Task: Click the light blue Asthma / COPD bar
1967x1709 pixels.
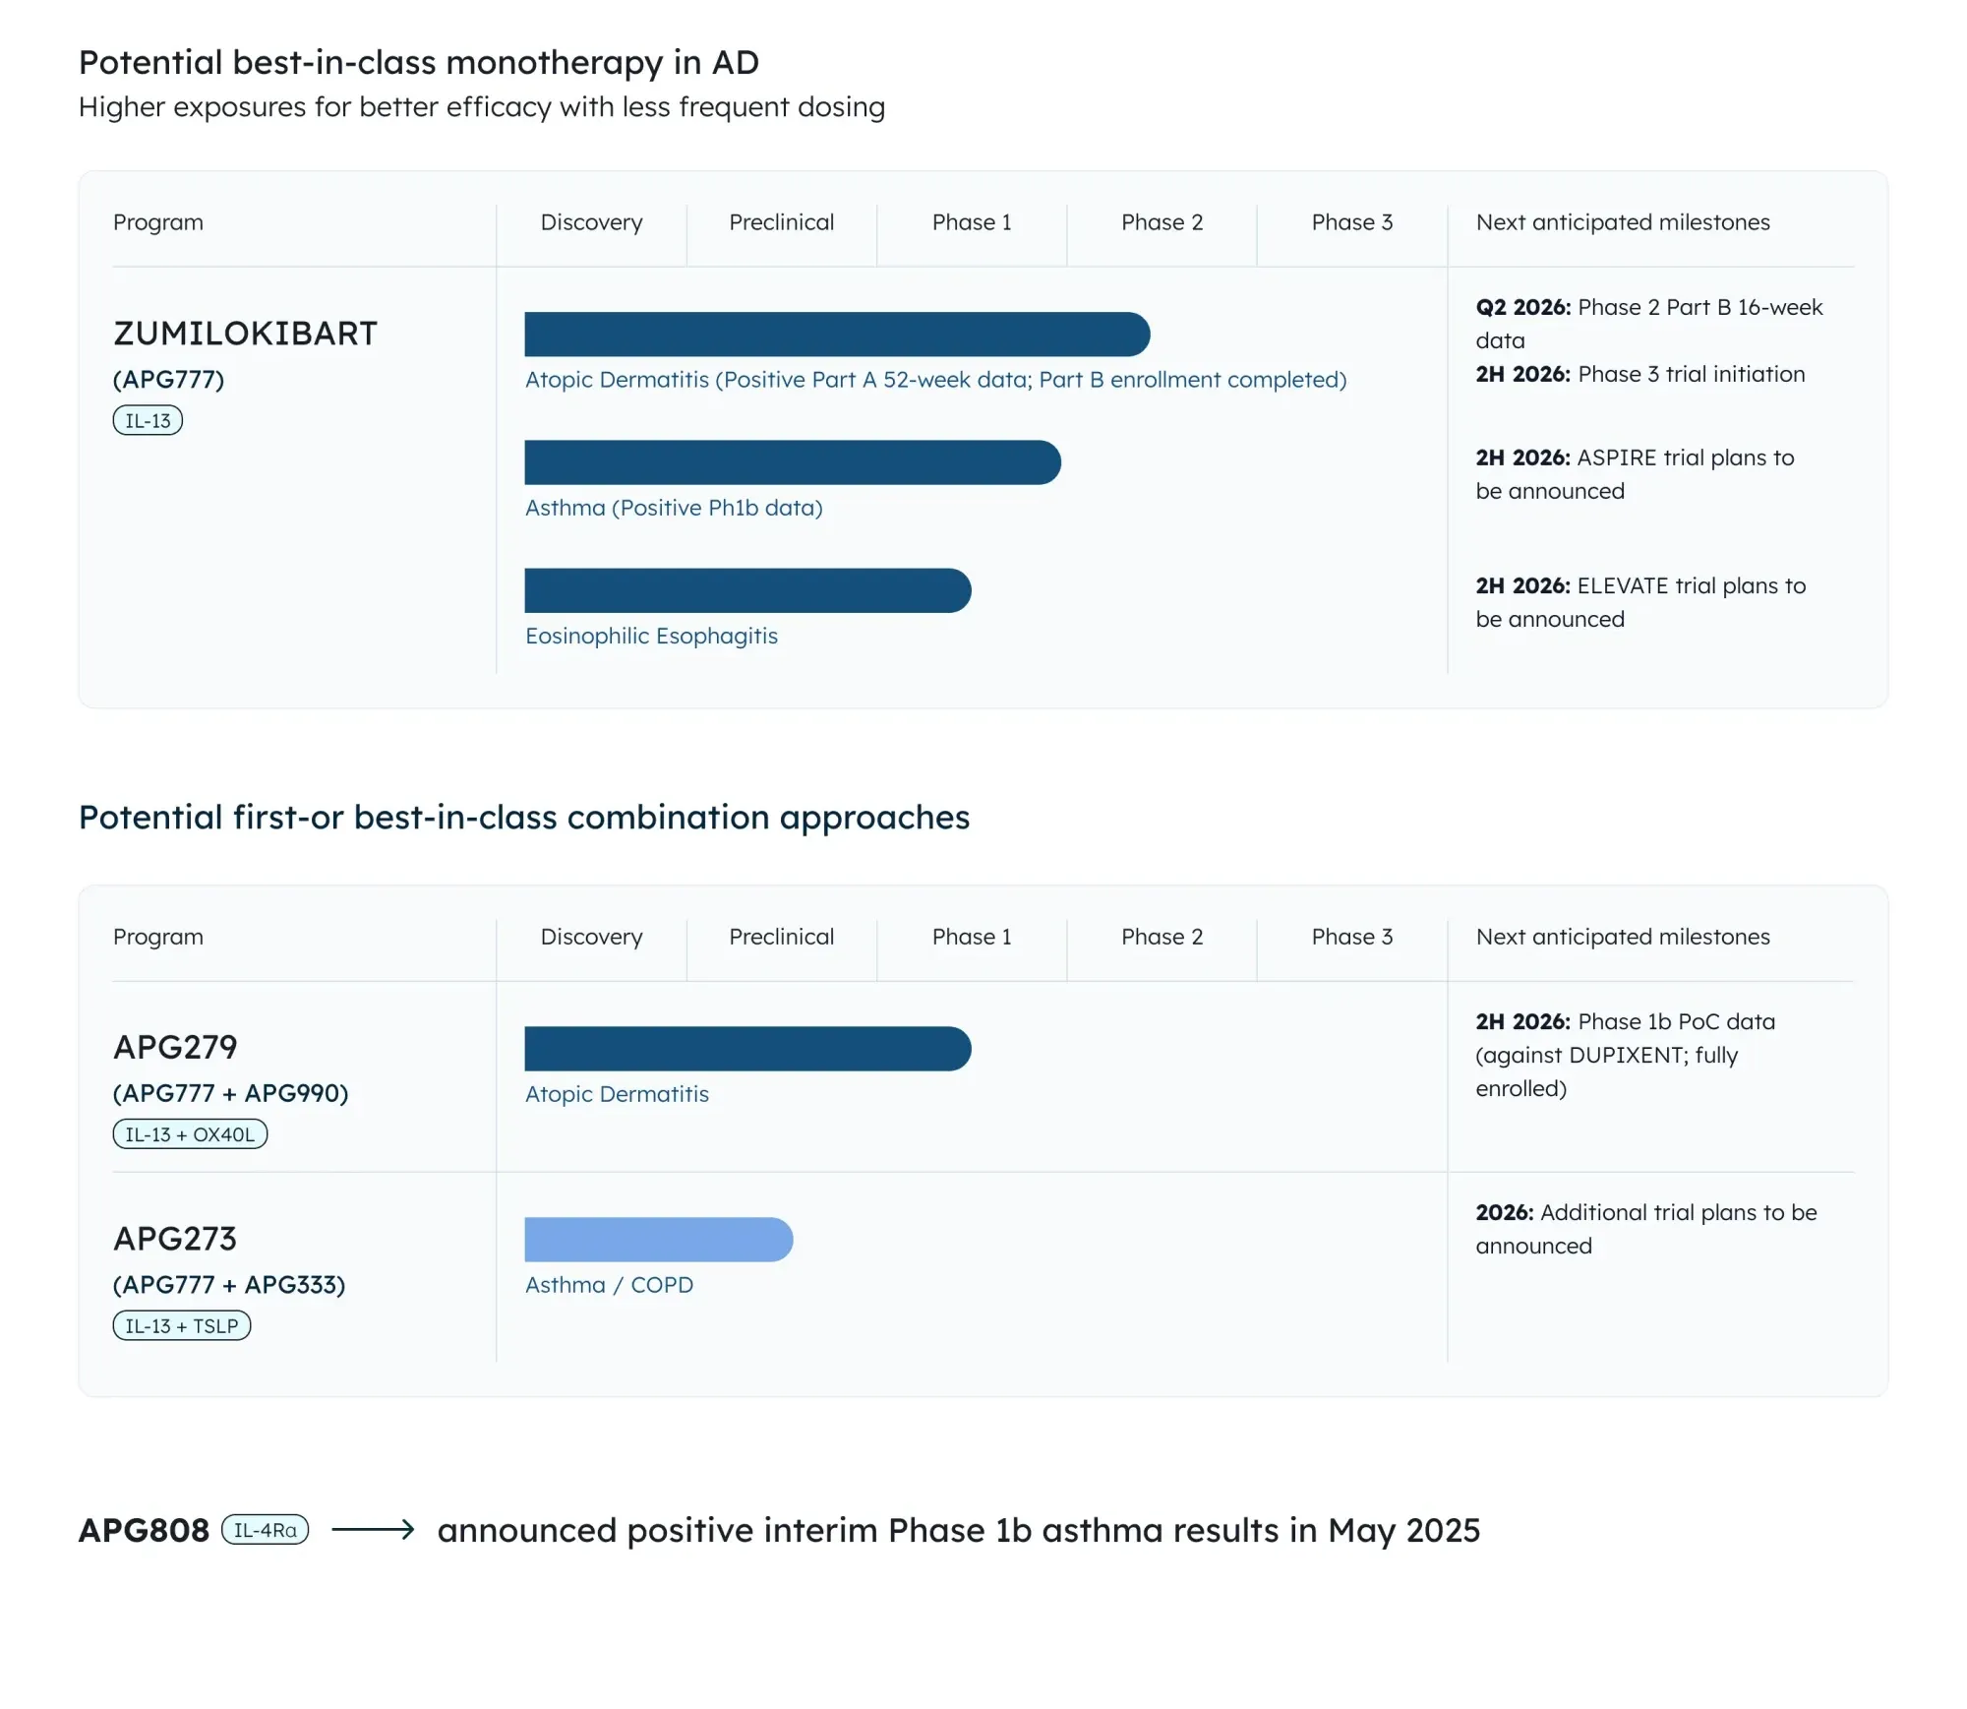Action: pos(658,1240)
